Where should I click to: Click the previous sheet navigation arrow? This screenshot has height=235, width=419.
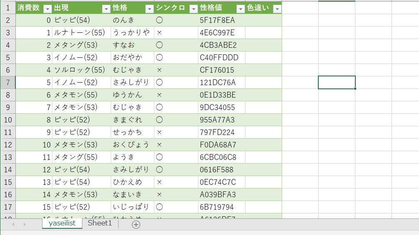(x=13, y=225)
